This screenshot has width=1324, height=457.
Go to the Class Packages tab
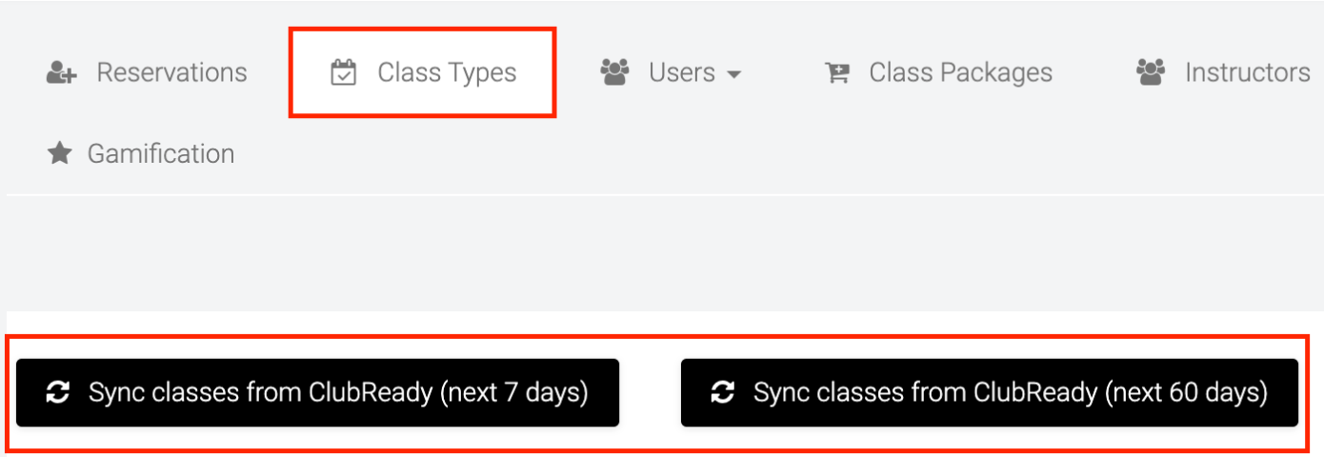(959, 73)
